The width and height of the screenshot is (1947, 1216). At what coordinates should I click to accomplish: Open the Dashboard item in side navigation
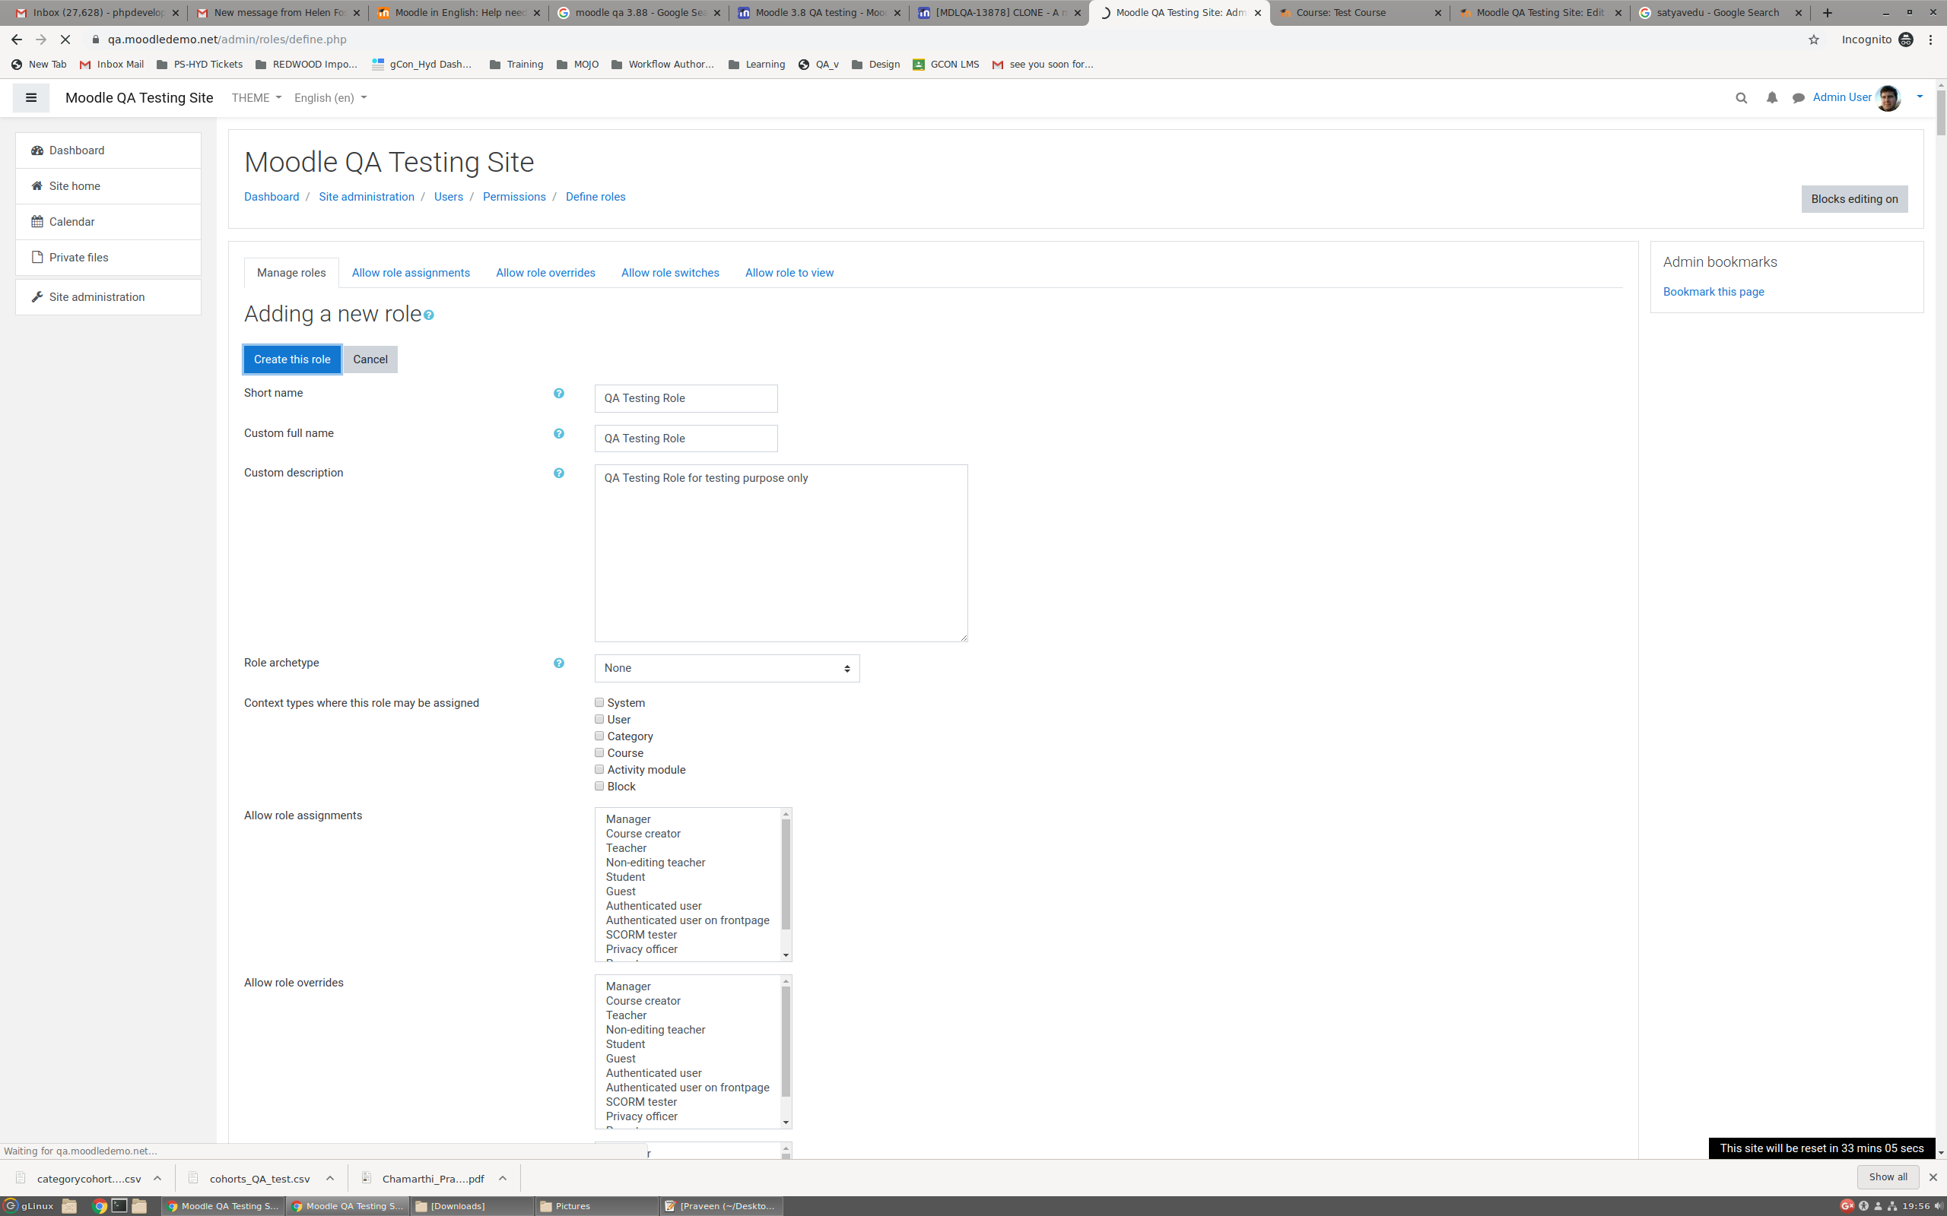[x=108, y=150]
